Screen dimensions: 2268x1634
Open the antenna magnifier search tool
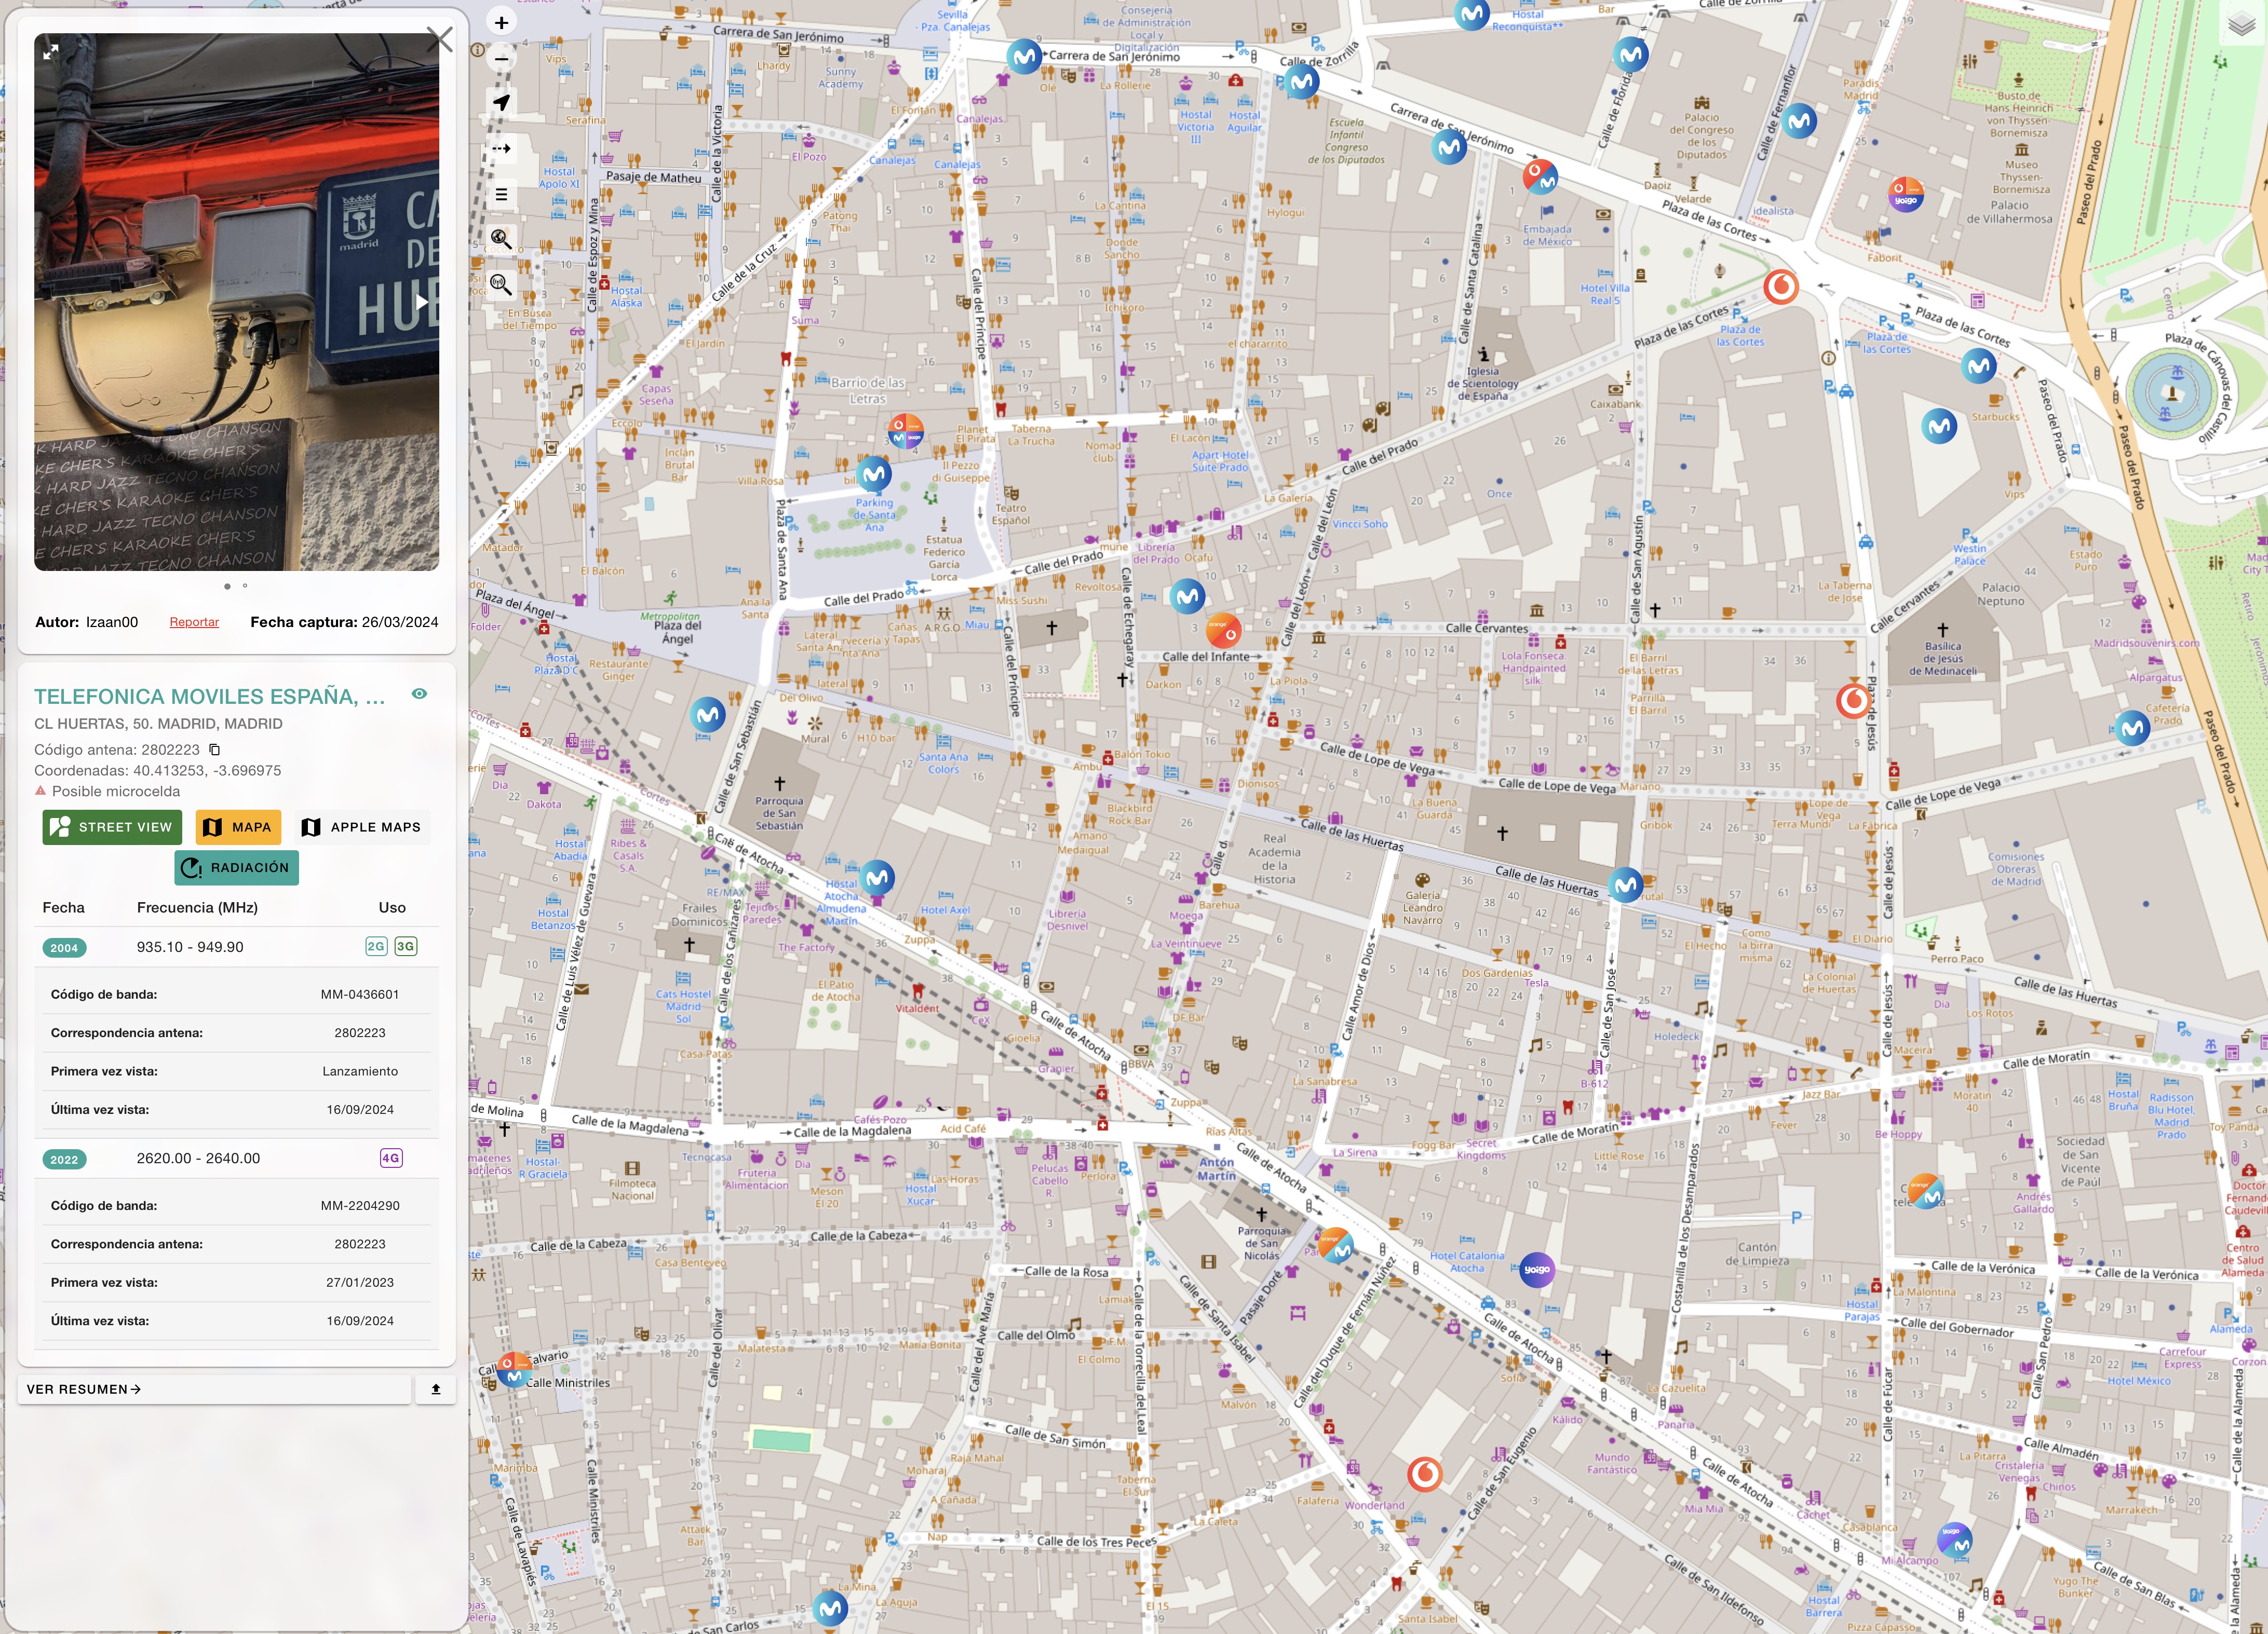coord(501,285)
